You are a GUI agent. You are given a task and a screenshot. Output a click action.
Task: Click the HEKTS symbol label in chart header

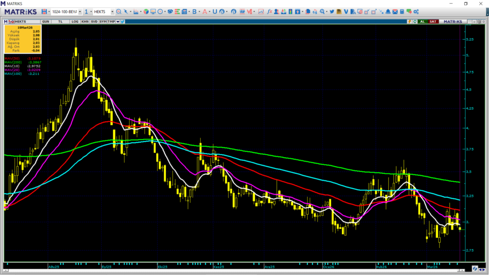pos(20,21)
